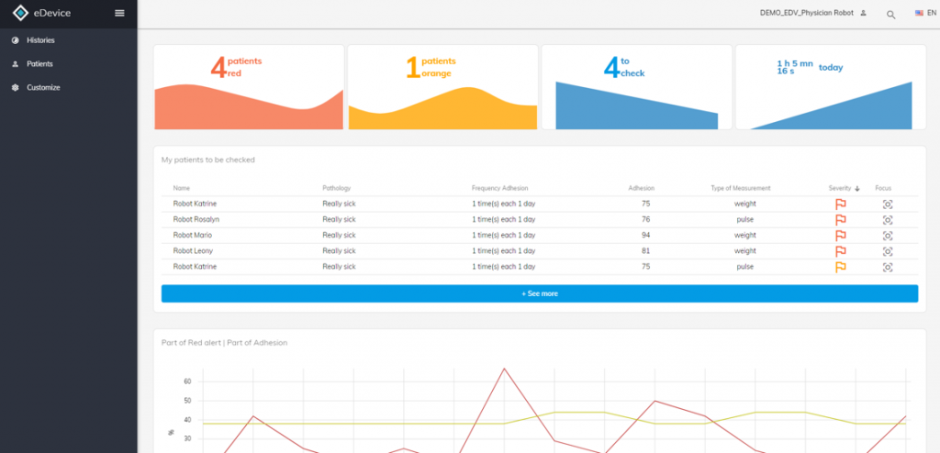Open the Robot Rosalyn patient name
The width and height of the screenshot is (940, 453).
(x=196, y=220)
